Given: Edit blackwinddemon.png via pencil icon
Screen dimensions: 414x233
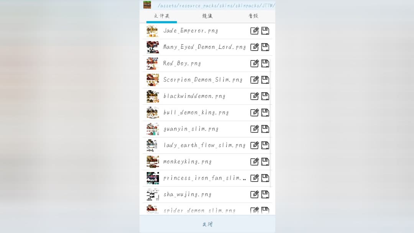Looking at the screenshot, I should (255, 96).
